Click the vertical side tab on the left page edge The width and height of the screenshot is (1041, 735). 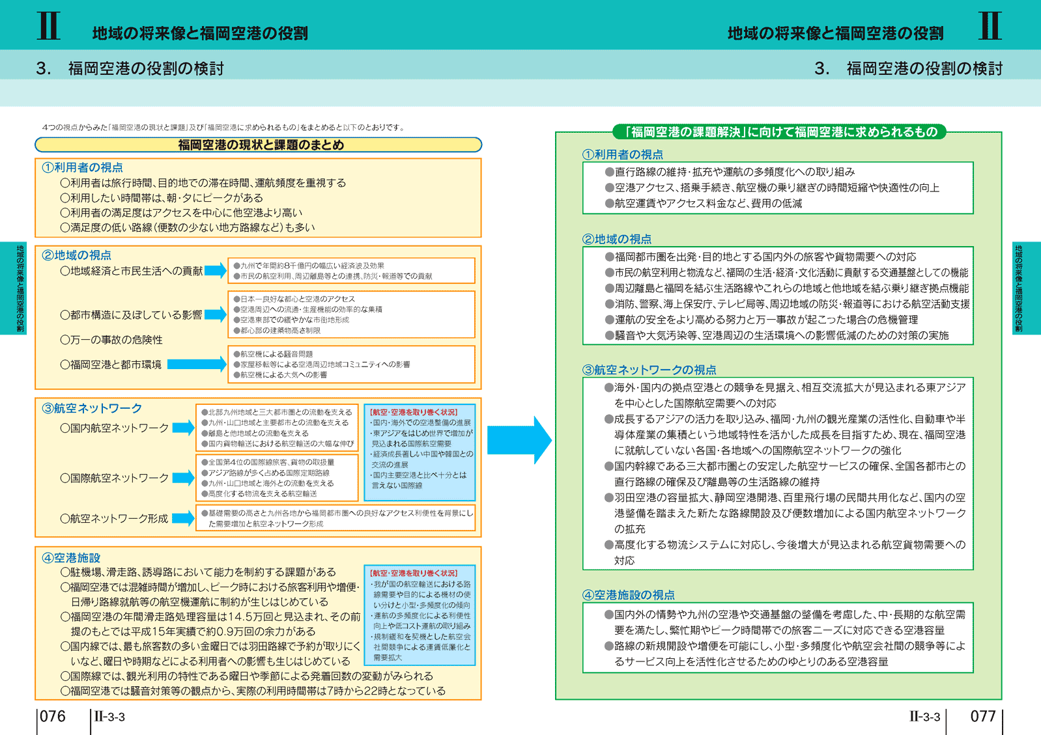(13, 288)
